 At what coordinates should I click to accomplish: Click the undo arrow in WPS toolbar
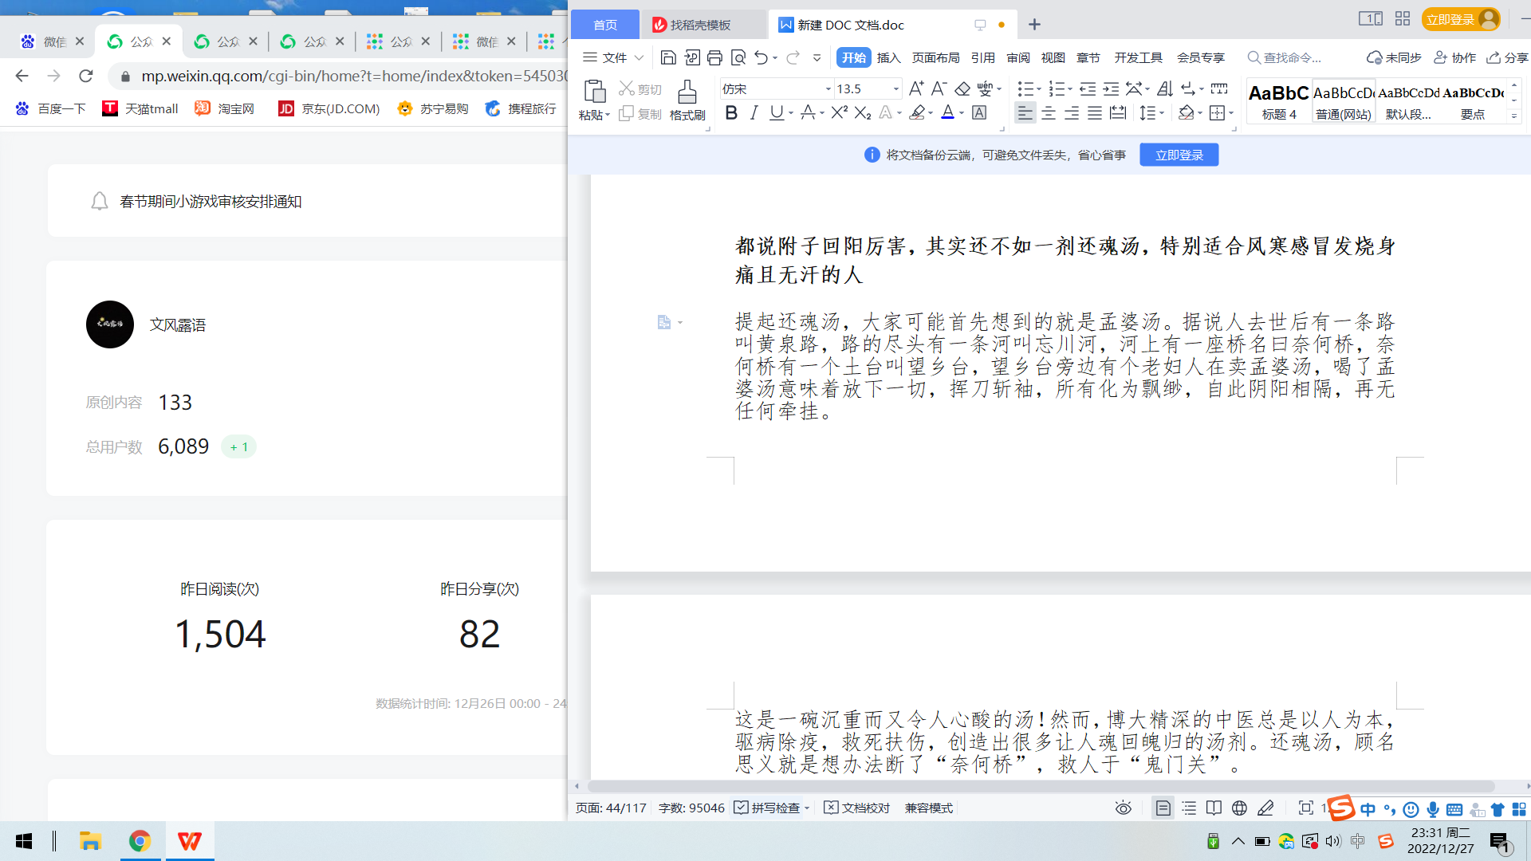click(761, 57)
